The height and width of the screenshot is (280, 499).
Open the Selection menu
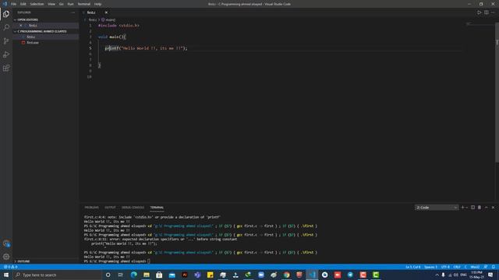37,4
